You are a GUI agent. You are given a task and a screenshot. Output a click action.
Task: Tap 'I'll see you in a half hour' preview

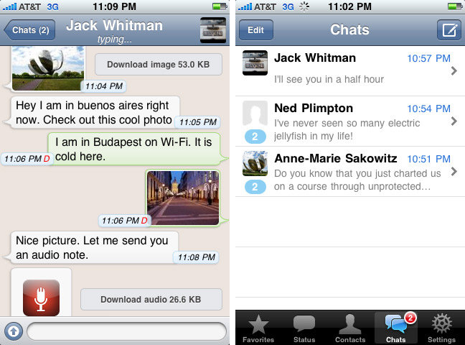(x=329, y=79)
